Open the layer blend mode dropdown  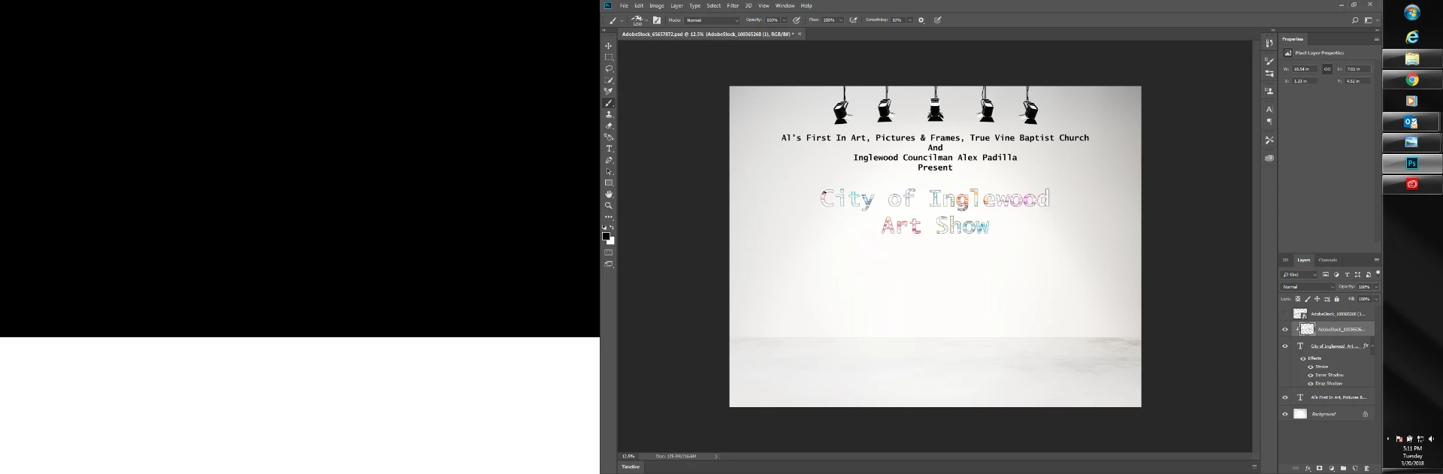[1308, 287]
